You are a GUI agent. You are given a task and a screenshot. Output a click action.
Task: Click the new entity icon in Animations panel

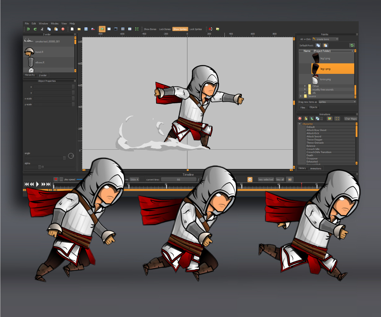pos(312,119)
